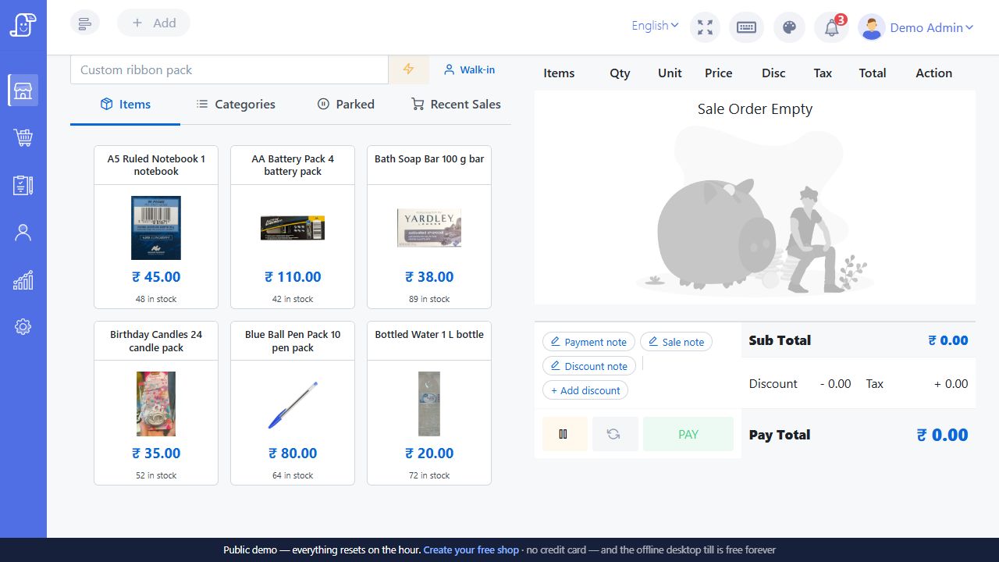Click the Add button in top bar
999x562 pixels.
154,23
